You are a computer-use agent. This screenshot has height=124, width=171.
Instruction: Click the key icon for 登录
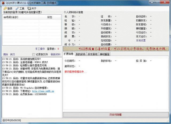5,8
